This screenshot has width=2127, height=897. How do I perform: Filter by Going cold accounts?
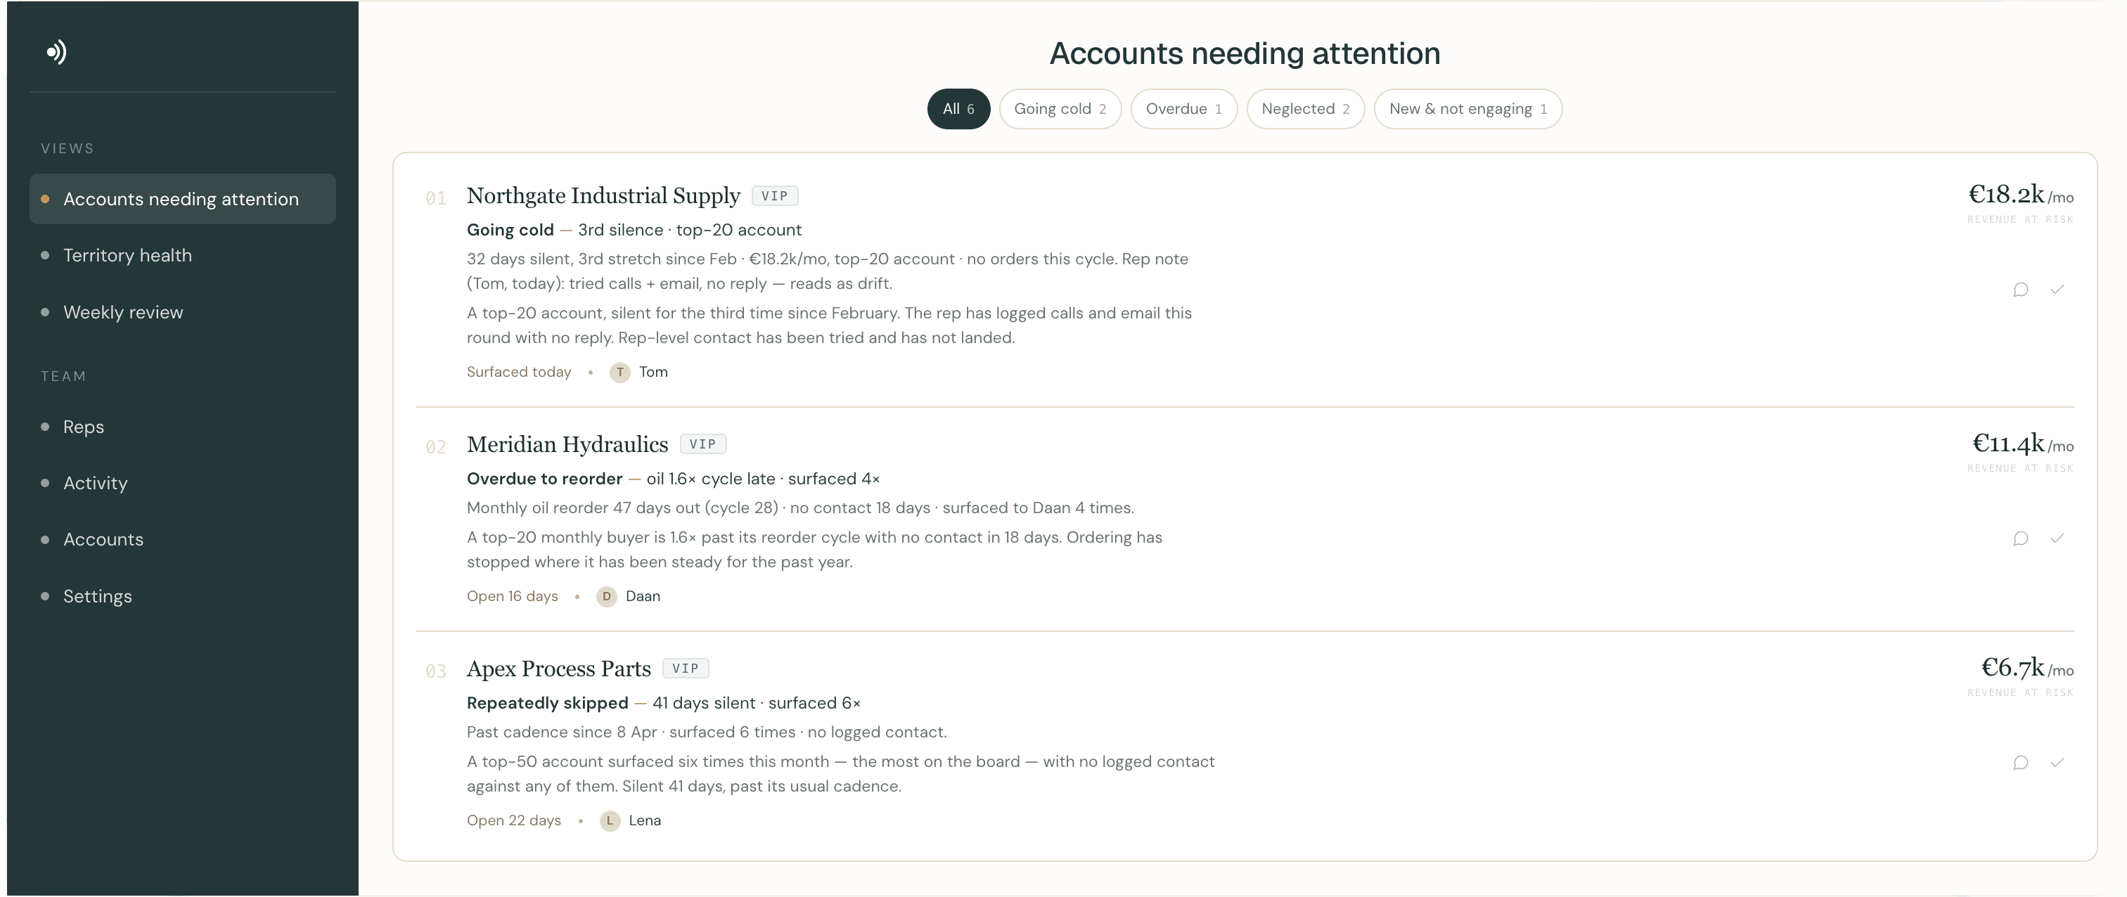(x=1060, y=109)
